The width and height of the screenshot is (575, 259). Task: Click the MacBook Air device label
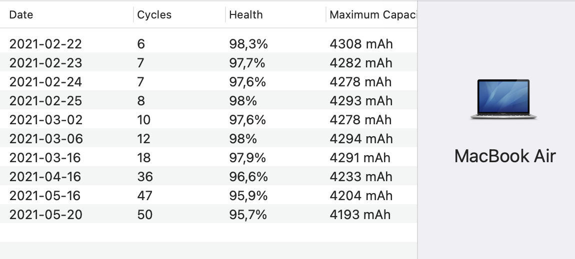(x=504, y=156)
